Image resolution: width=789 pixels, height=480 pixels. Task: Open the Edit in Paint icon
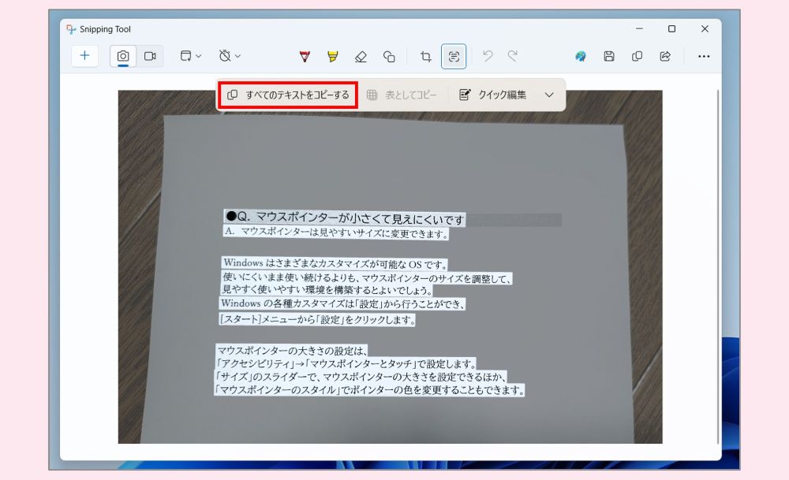click(581, 56)
